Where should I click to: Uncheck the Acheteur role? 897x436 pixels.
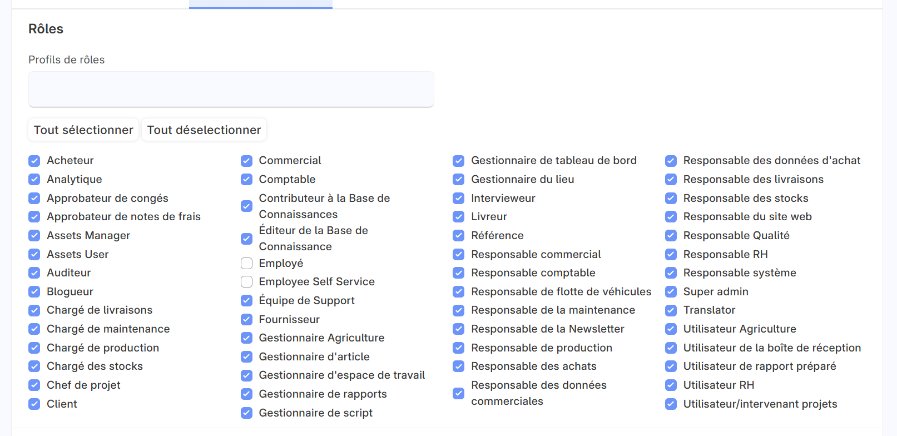[x=34, y=161]
